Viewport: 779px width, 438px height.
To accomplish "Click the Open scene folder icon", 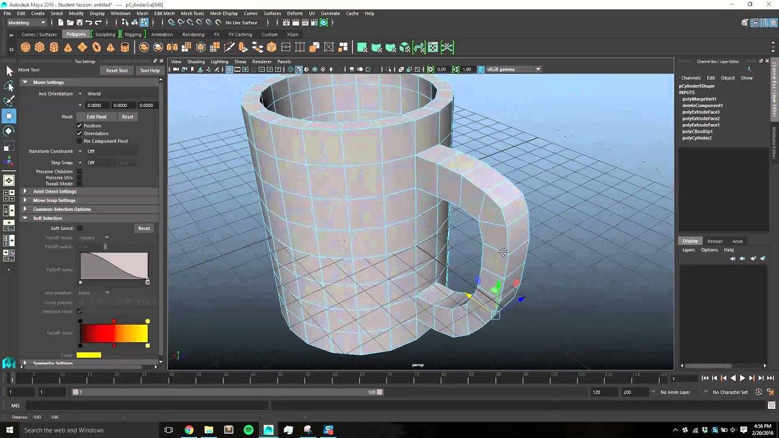I will coord(70,23).
